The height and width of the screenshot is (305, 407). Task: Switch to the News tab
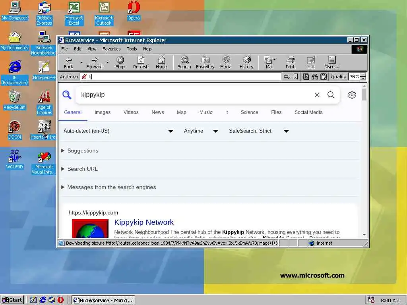[x=157, y=112]
